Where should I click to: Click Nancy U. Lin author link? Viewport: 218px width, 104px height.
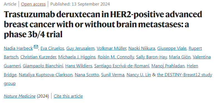pyautogui.click(x=138, y=75)
